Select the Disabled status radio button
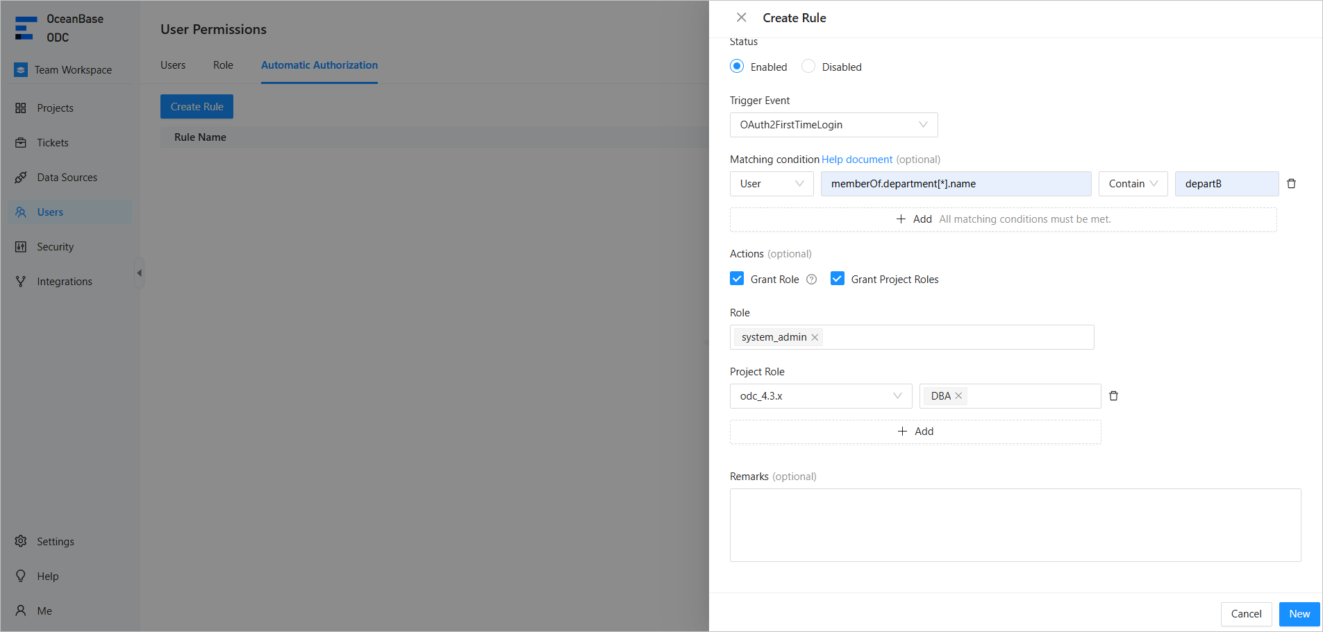This screenshot has height=632, width=1323. [x=808, y=67]
